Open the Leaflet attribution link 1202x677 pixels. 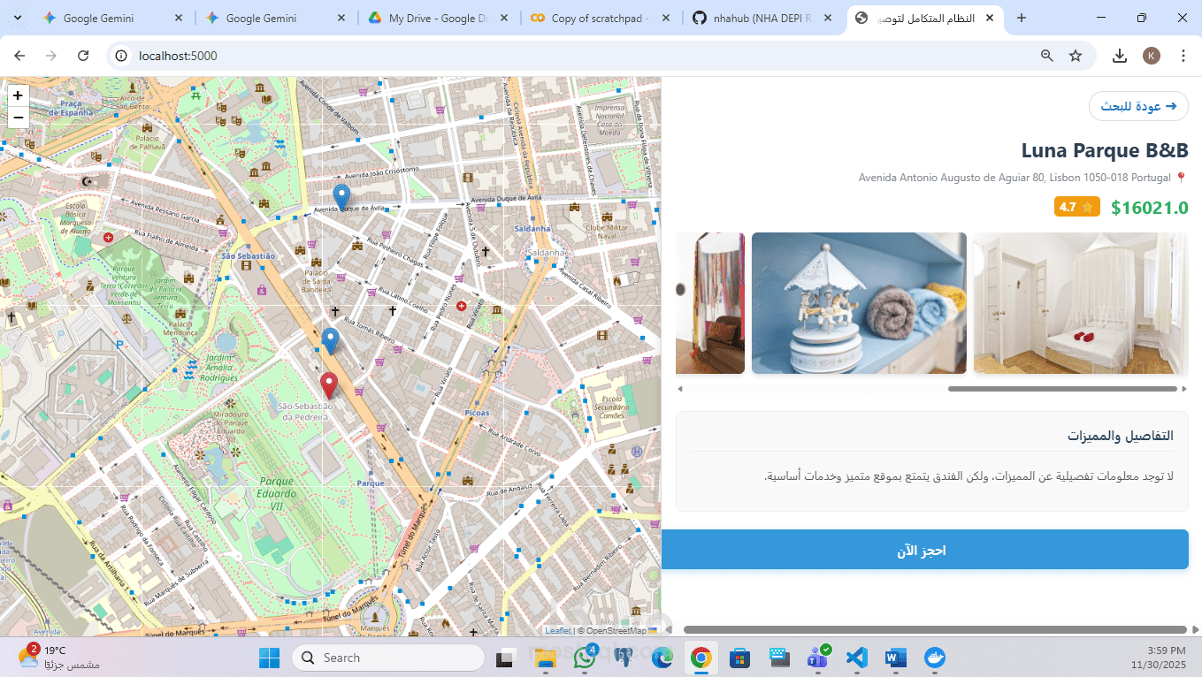click(558, 631)
